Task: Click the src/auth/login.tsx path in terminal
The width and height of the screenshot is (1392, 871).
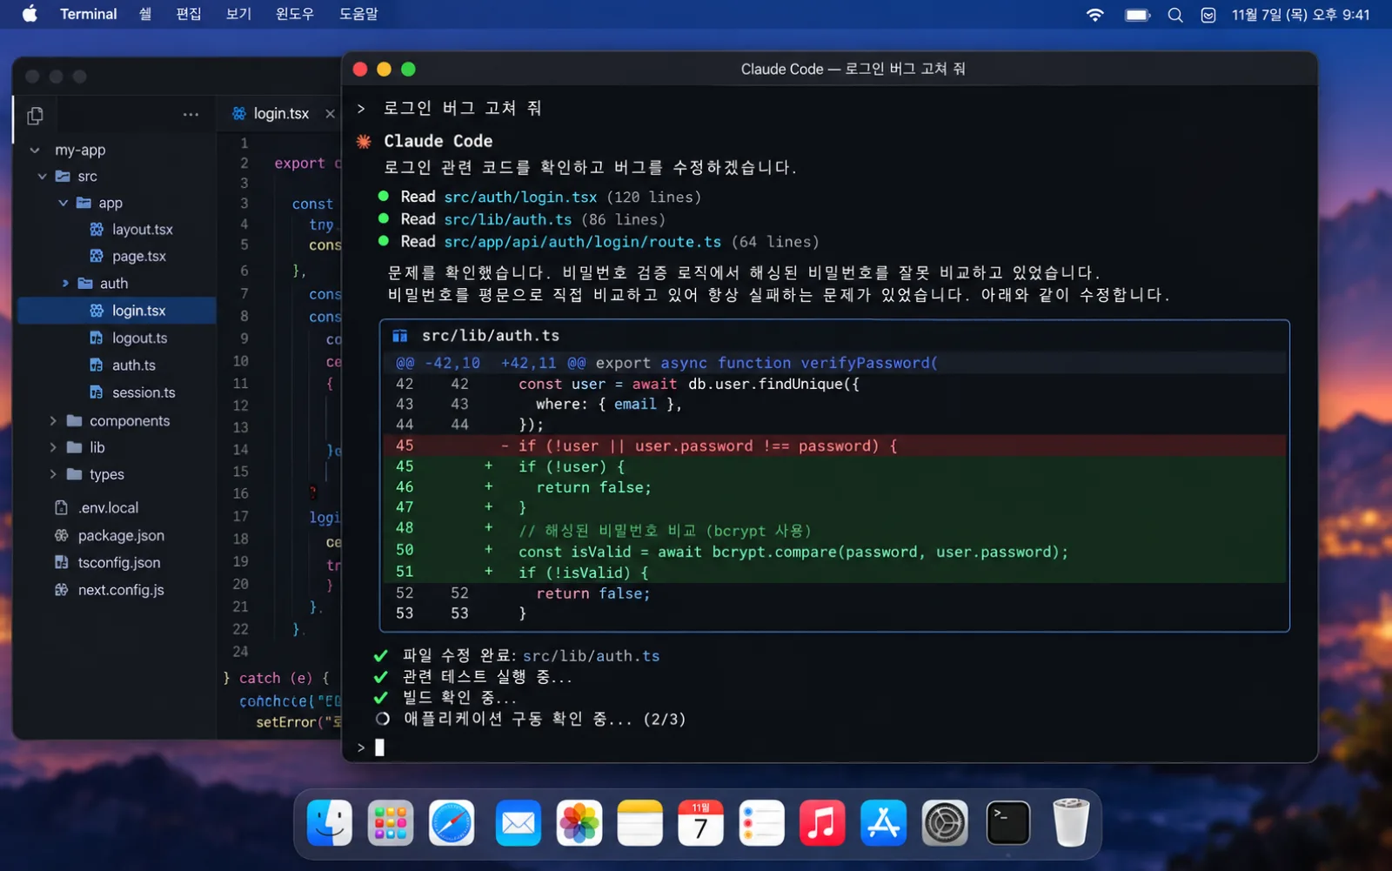Action: click(520, 198)
